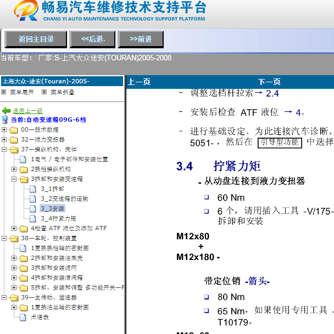Open the 术语表 page
Screen dimensions: 334x334
pos(40,318)
